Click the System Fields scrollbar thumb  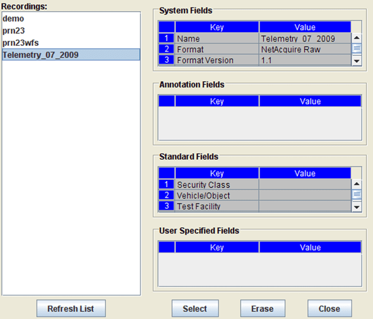[x=357, y=49]
